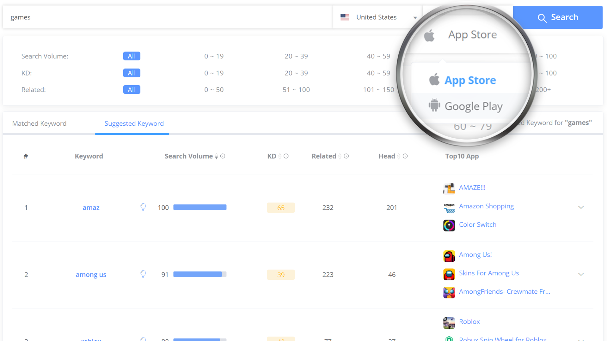The image size is (607, 341).
Task: Sort the table by the Head column arrows
Action: (x=399, y=156)
